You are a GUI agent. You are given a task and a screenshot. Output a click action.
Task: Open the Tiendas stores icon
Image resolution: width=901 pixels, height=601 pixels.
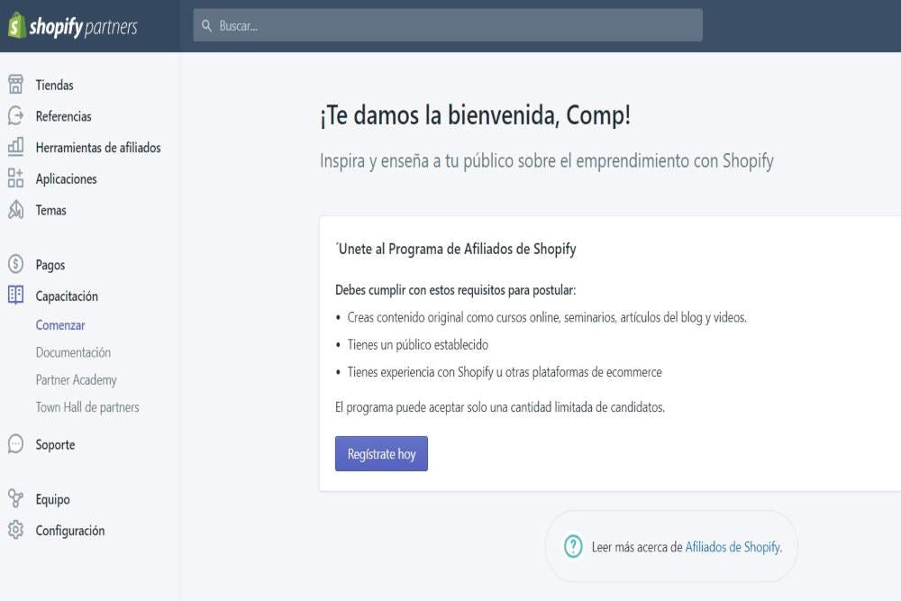click(15, 85)
